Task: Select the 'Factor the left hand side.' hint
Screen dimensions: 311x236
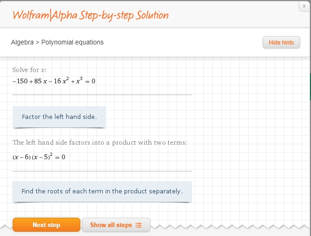Action: 59,117
